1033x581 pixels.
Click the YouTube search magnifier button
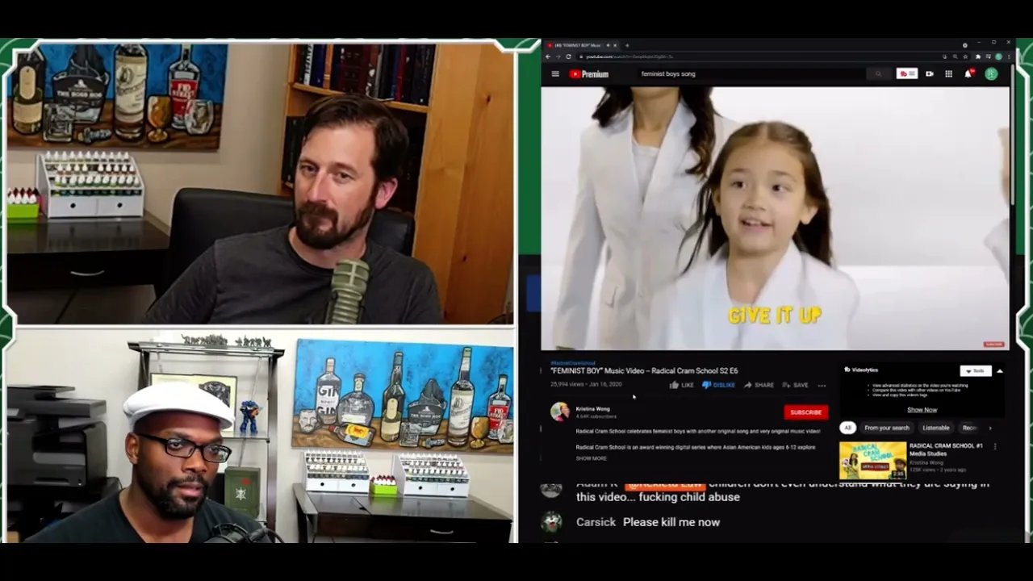pos(878,73)
